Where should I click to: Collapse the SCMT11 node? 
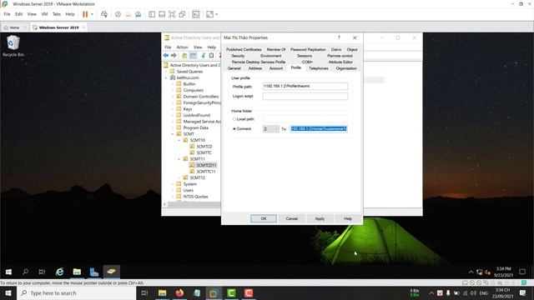point(179,159)
